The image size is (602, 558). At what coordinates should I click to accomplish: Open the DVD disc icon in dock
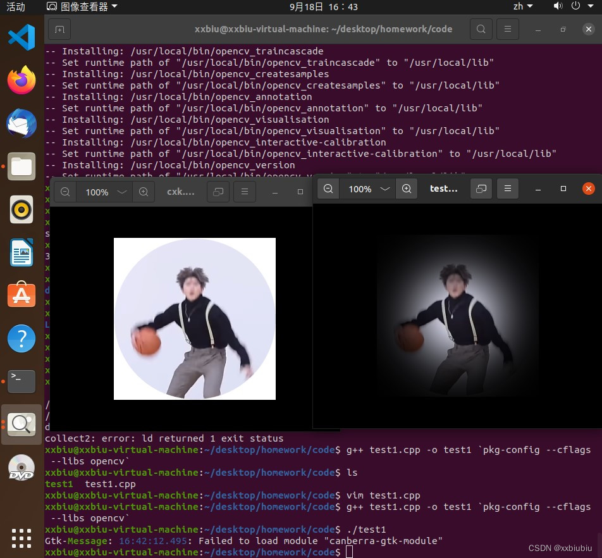pos(21,468)
